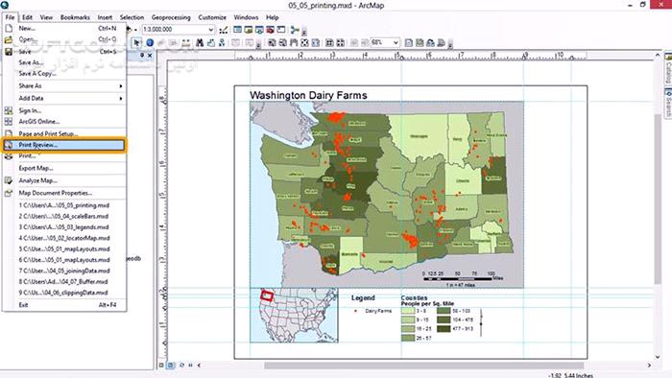
Task: Open the Catalog window toolbar icon
Action: point(249,30)
